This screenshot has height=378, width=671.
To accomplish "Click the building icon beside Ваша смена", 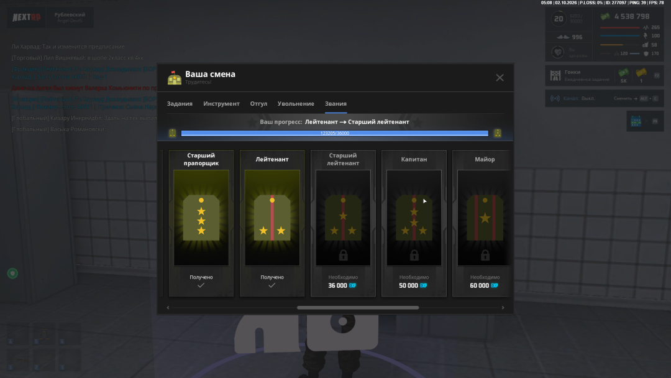I will [x=174, y=78].
